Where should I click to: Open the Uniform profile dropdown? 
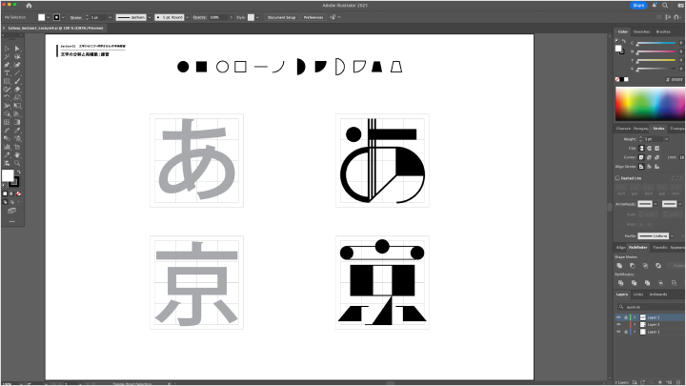coord(672,236)
